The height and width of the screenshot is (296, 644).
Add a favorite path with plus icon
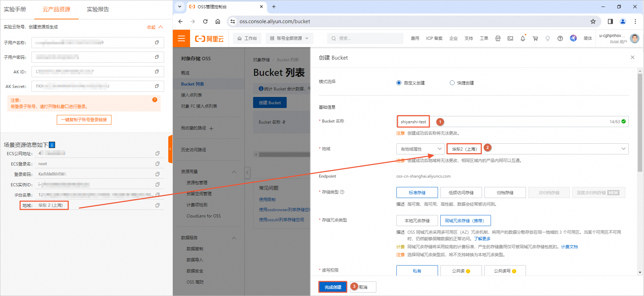[211, 128]
